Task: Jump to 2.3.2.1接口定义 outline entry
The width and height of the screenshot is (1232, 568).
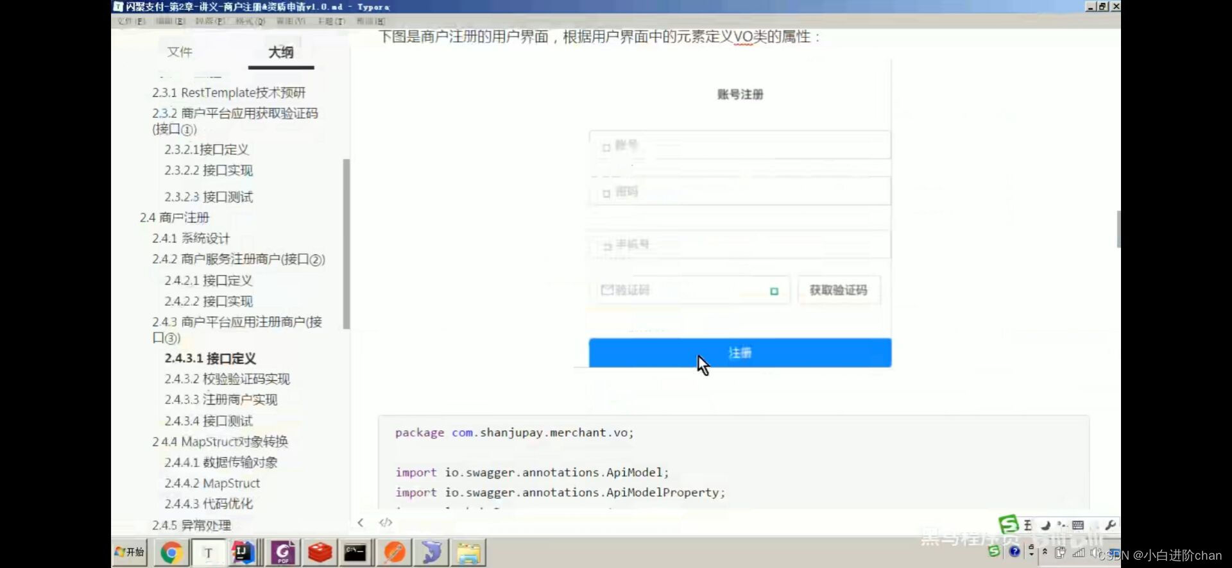Action: (207, 149)
